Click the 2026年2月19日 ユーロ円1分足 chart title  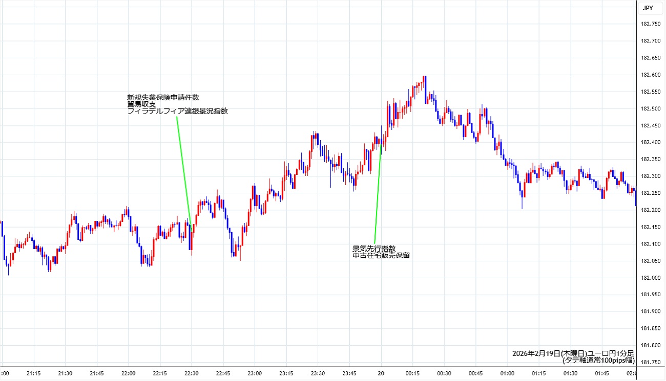click(x=573, y=353)
